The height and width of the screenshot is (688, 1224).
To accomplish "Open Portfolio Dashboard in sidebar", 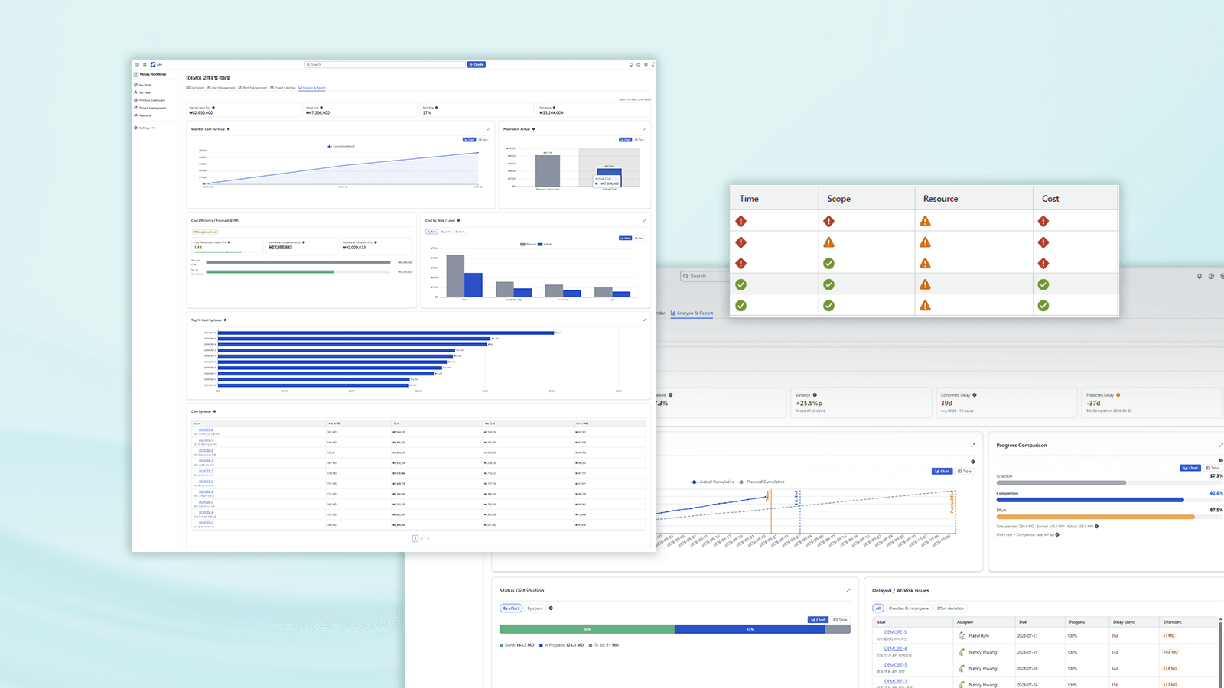I will [x=151, y=100].
